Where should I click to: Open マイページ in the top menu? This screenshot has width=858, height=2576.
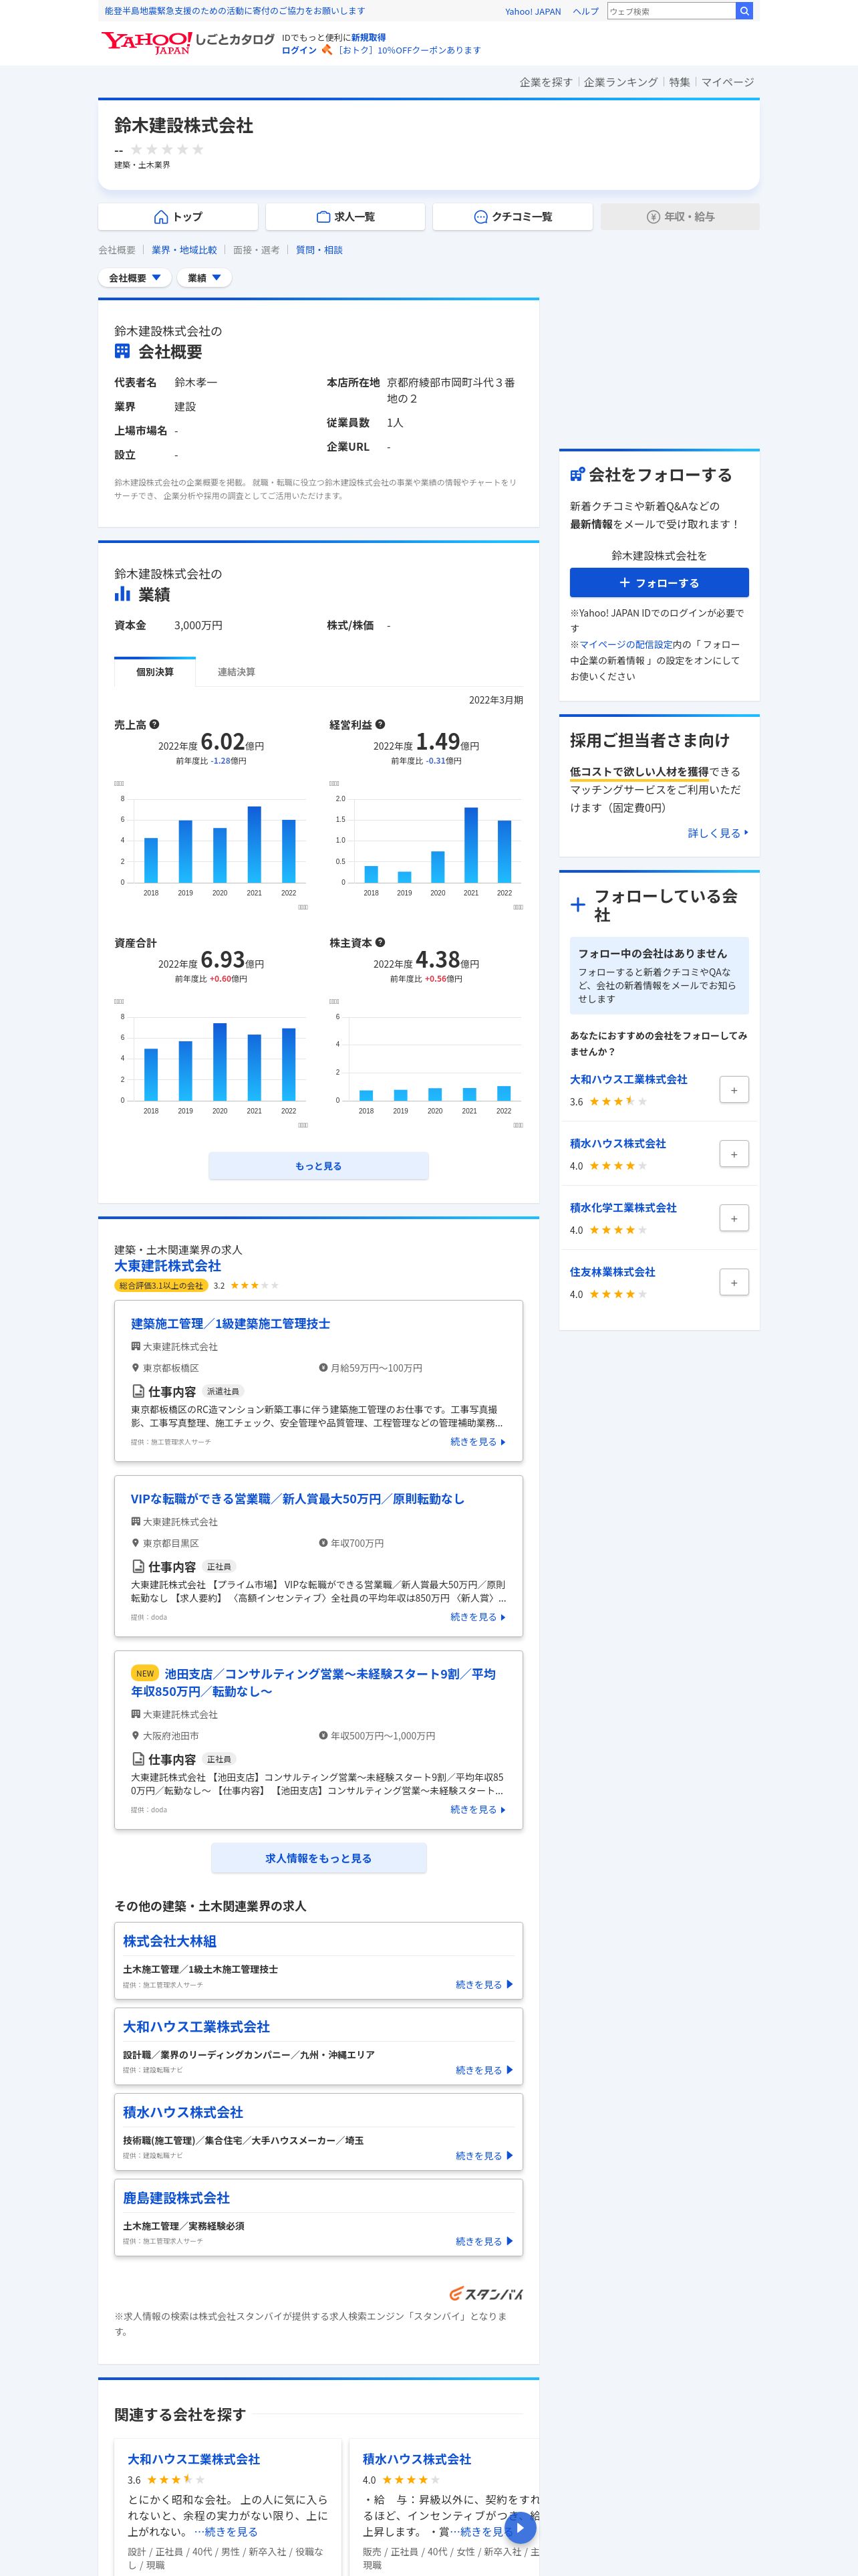727,82
